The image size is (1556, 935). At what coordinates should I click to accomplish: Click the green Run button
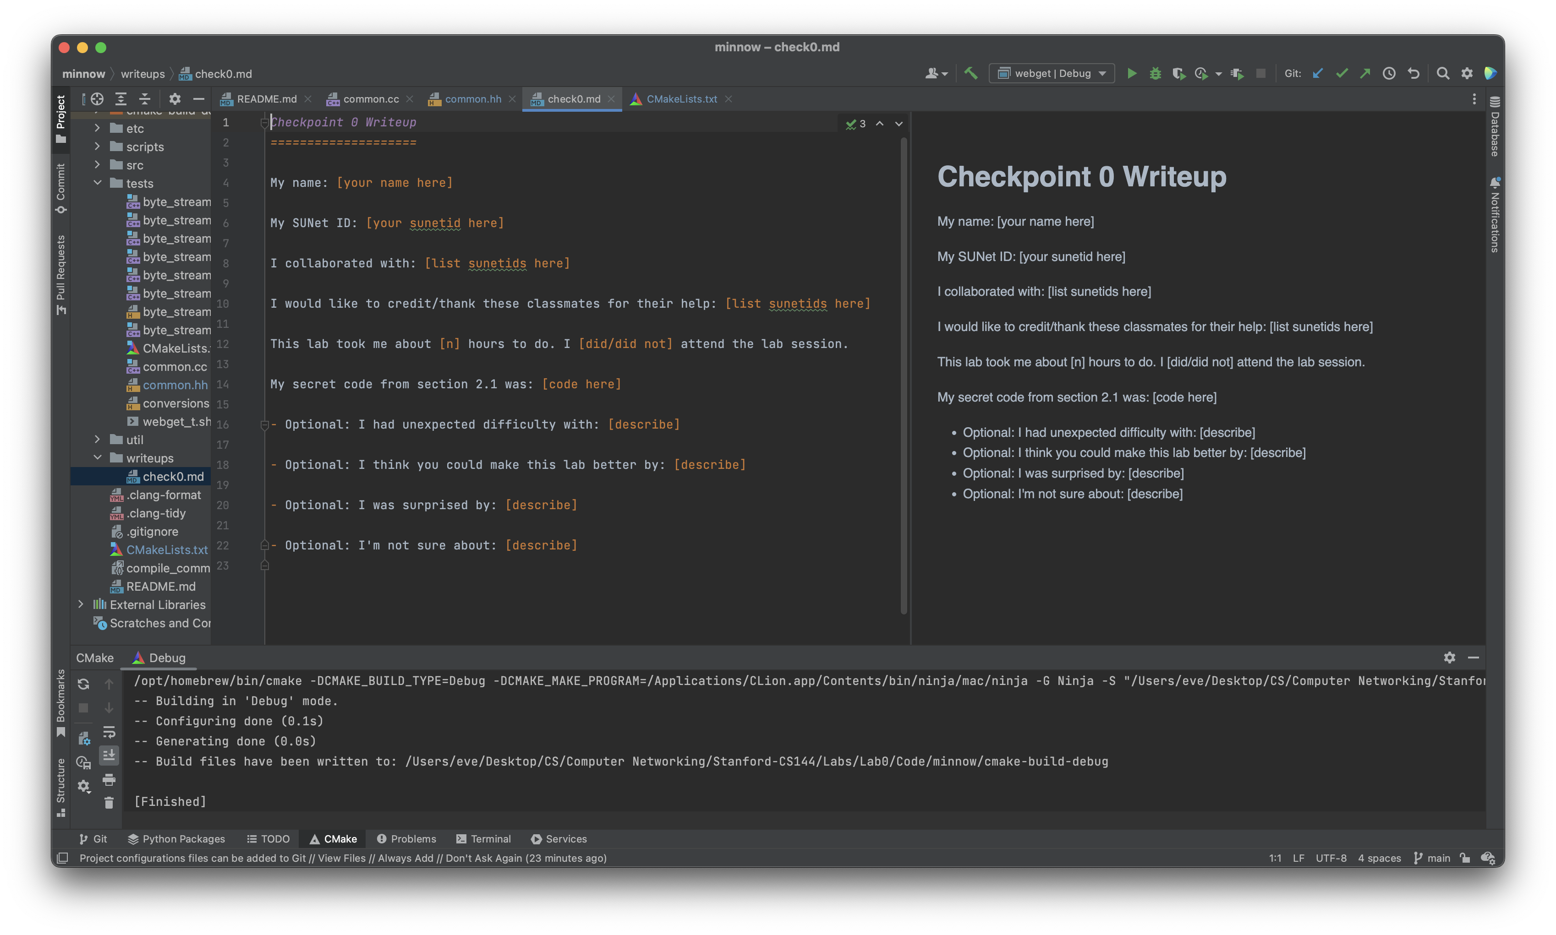tap(1132, 74)
